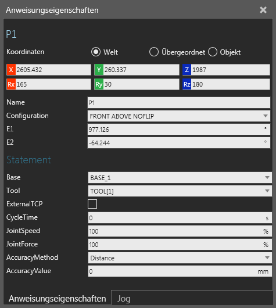Click the green Y coordinate label
Image resolution: width=276 pixels, height=308 pixels.
pos(99,70)
